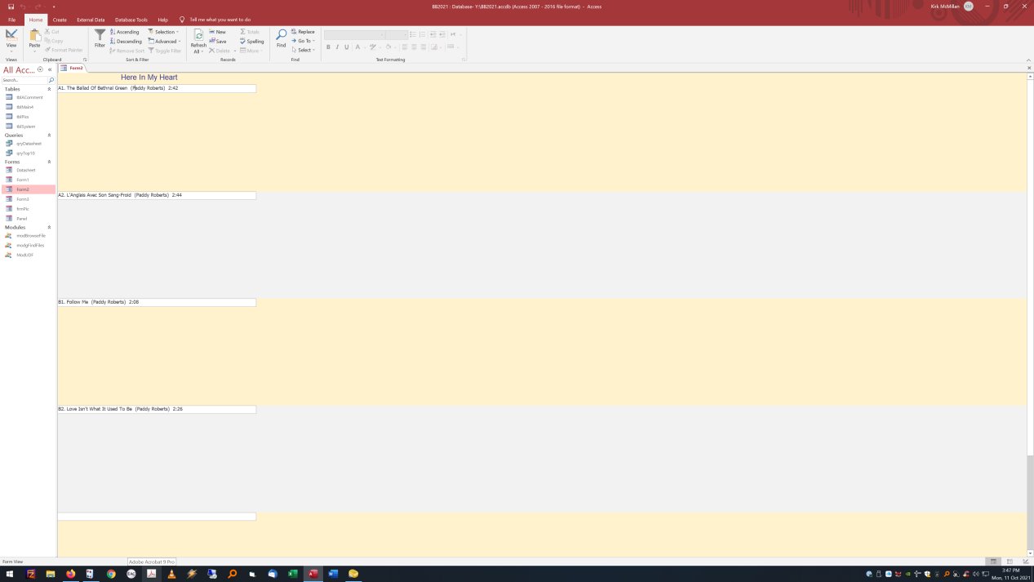The image size is (1034, 582).
Task: Open the File tab
Action: pyautogui.click(x=12, y=20)
